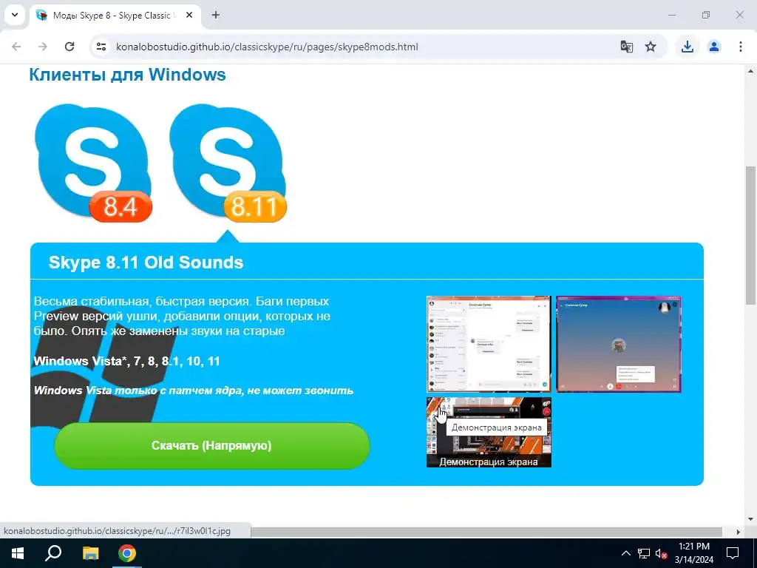The width and height of the screenshot is (757, 568).
Task: Click the Windows Vista*, 7, 8, 8.1, 10, 11 text
Action: tap(127, 361)
